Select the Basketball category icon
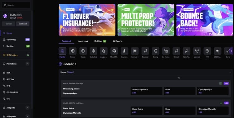This screenshot has width=234, height=118. 94,51
